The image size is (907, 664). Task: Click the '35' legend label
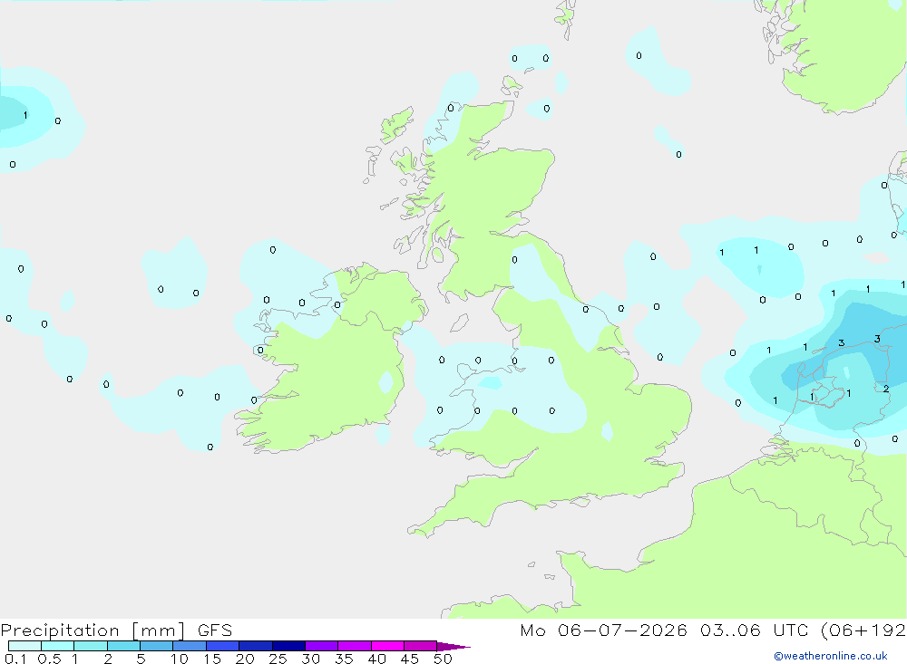pos(344,659)
